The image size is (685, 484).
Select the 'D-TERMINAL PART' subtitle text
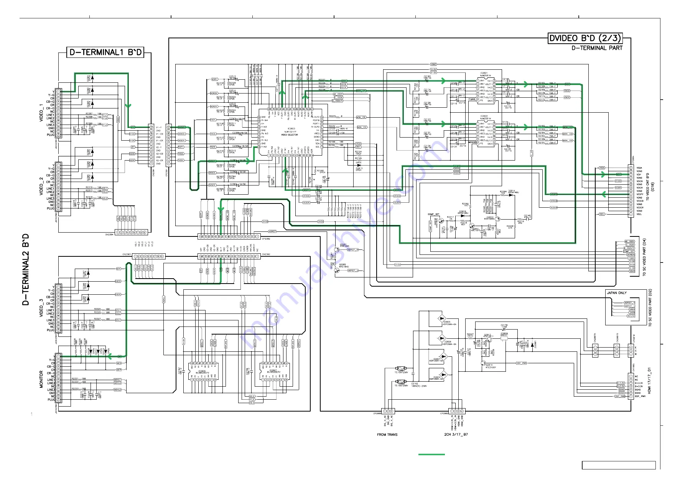click(x=597, y=48)
